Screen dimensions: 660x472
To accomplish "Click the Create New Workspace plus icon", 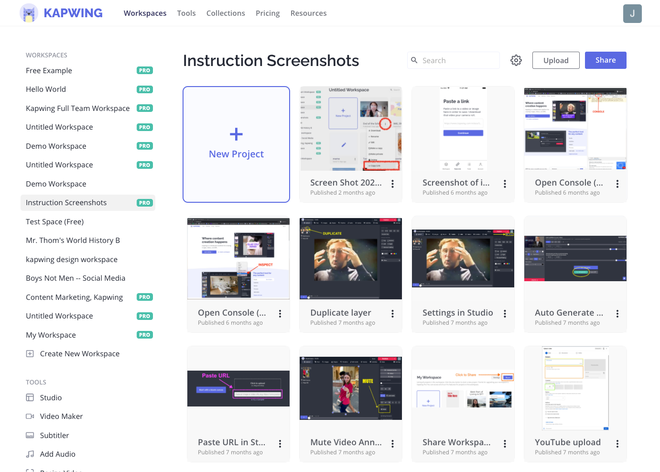I will pos(30,354).
